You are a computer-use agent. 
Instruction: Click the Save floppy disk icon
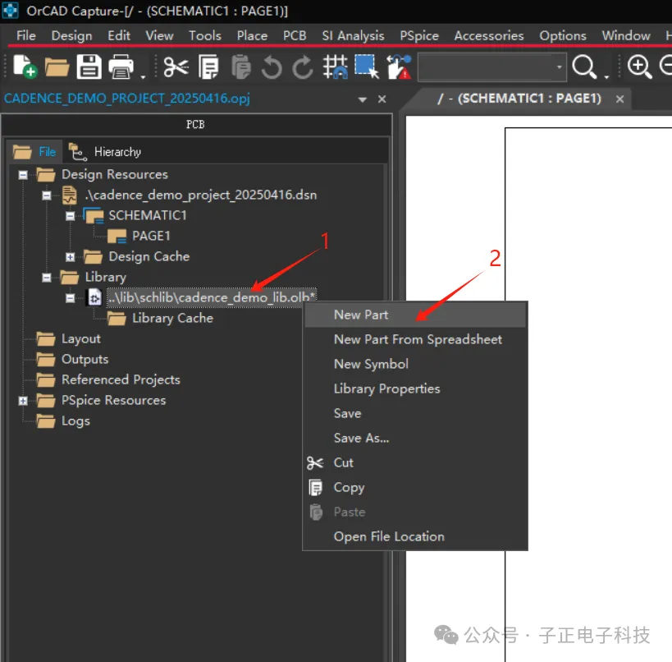coord(89,67)
